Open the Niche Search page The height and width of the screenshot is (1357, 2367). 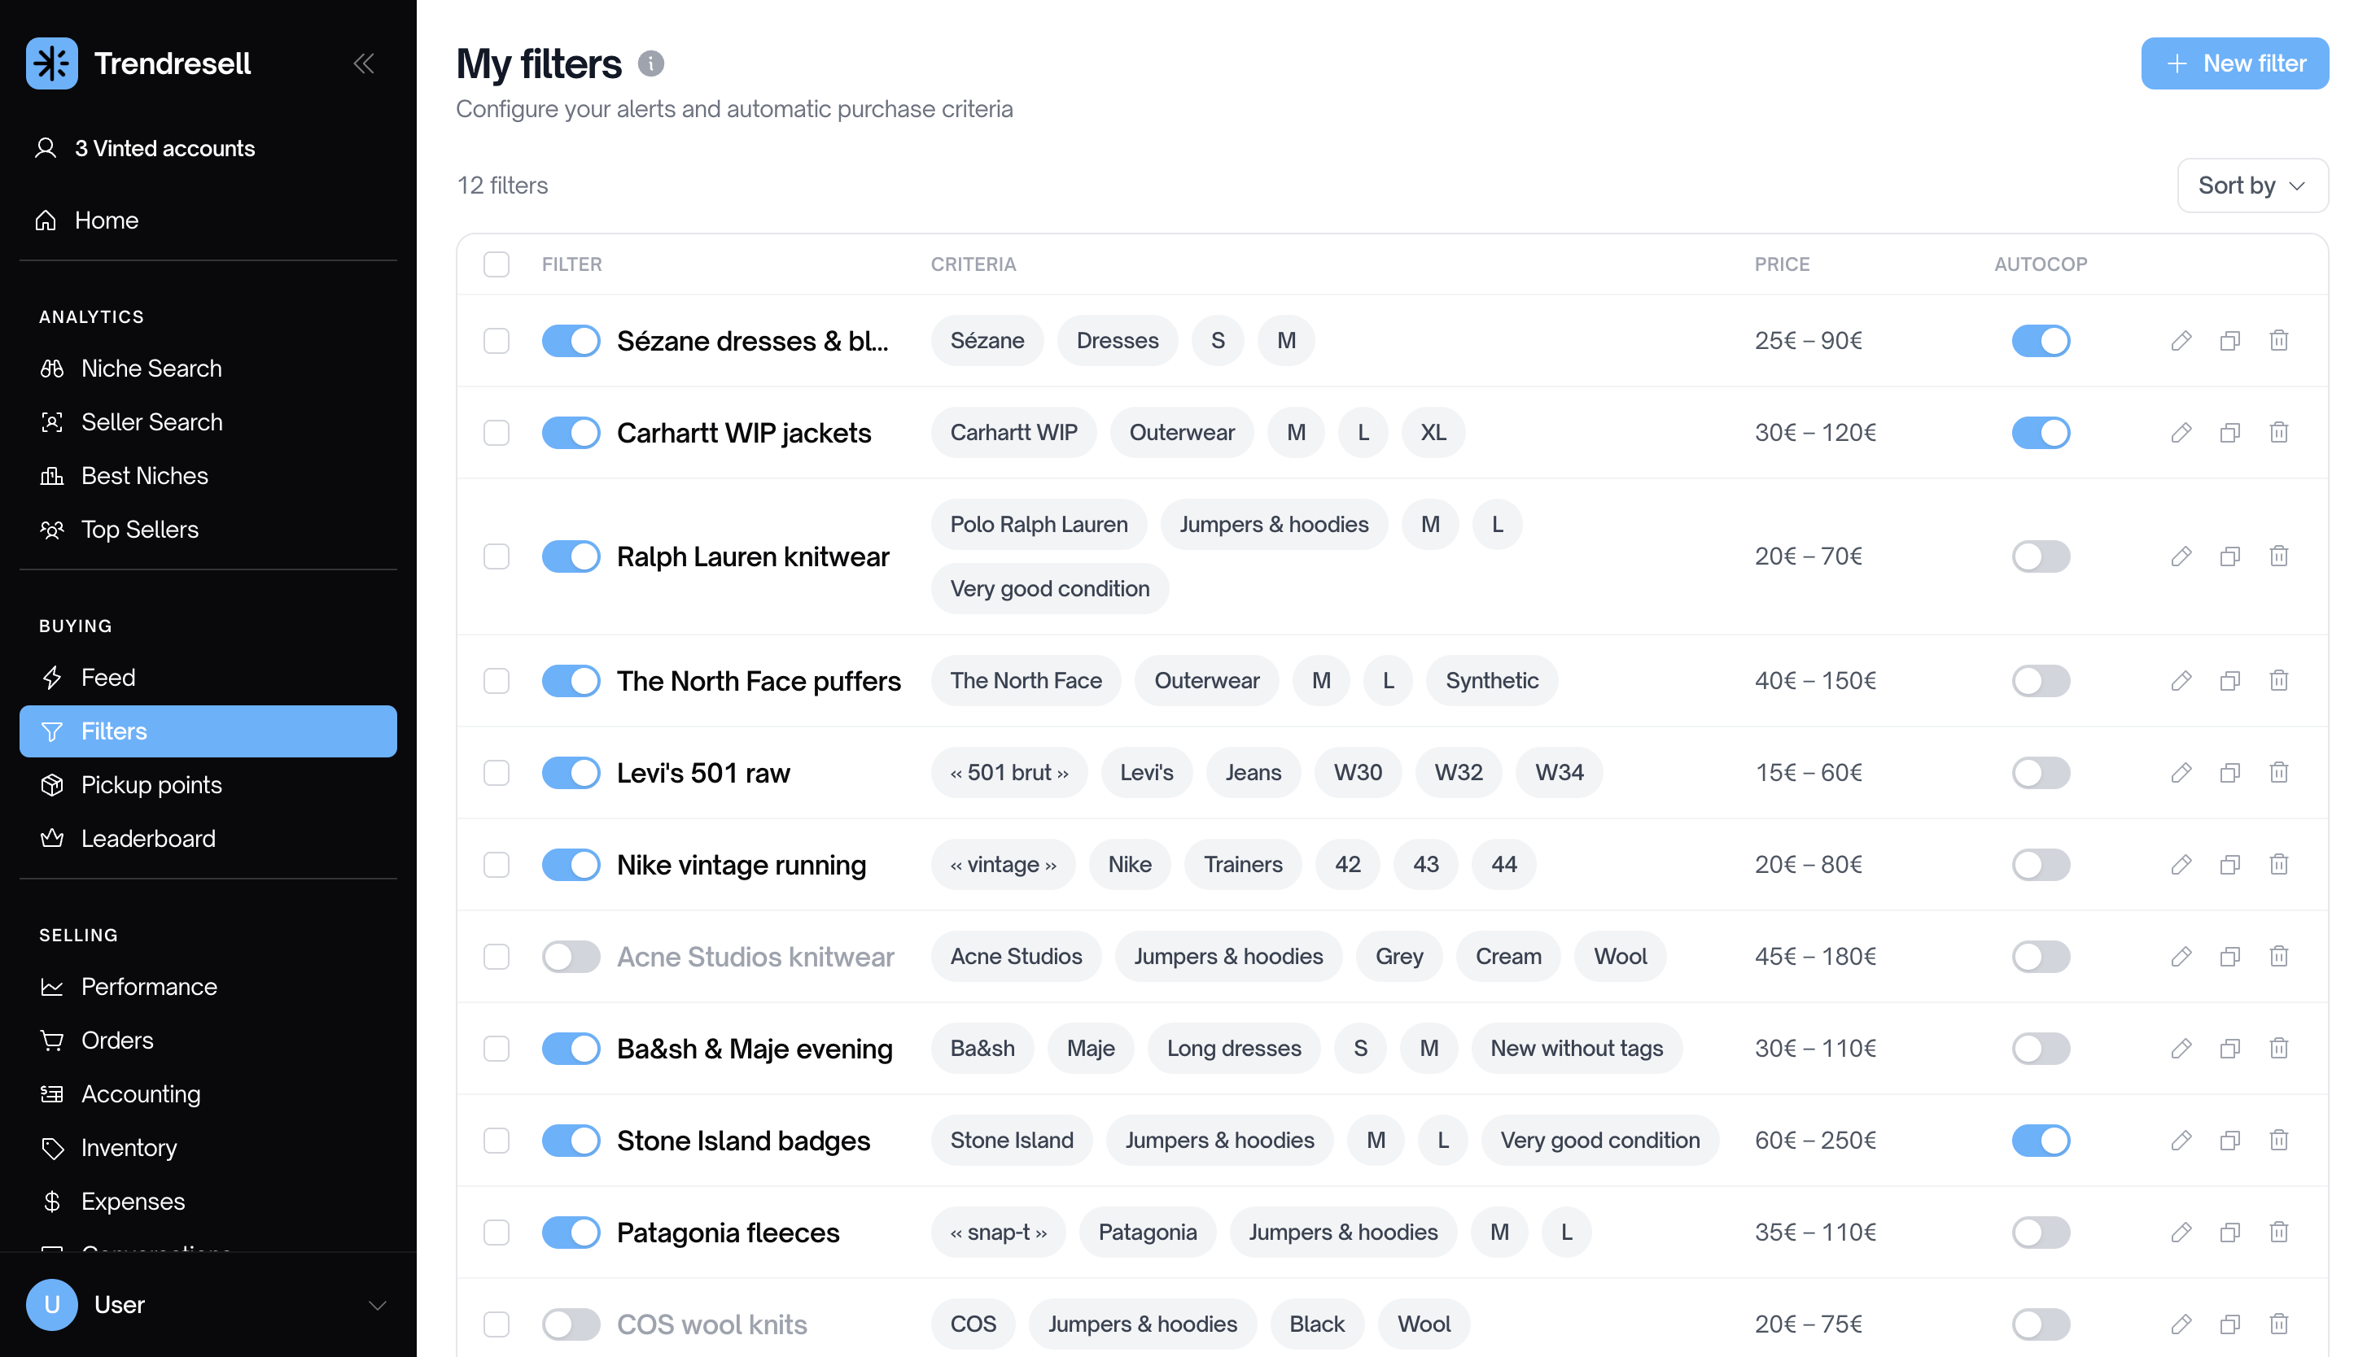[208, 369]
